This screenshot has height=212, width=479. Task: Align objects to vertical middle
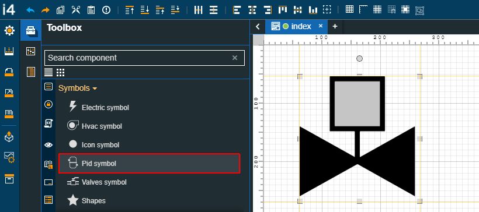click(298, 10)
